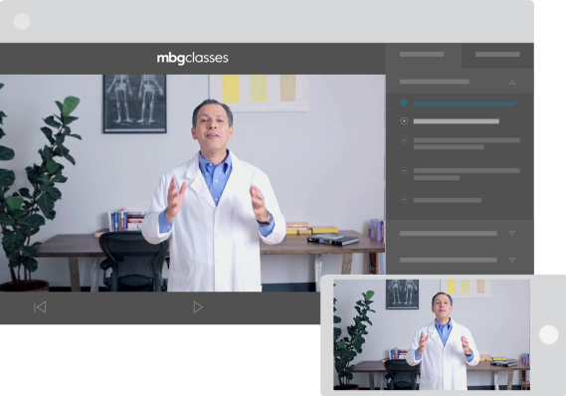Click the round button in window's top-left
This screenshot has width=566, height=396.
coord(22,21)
